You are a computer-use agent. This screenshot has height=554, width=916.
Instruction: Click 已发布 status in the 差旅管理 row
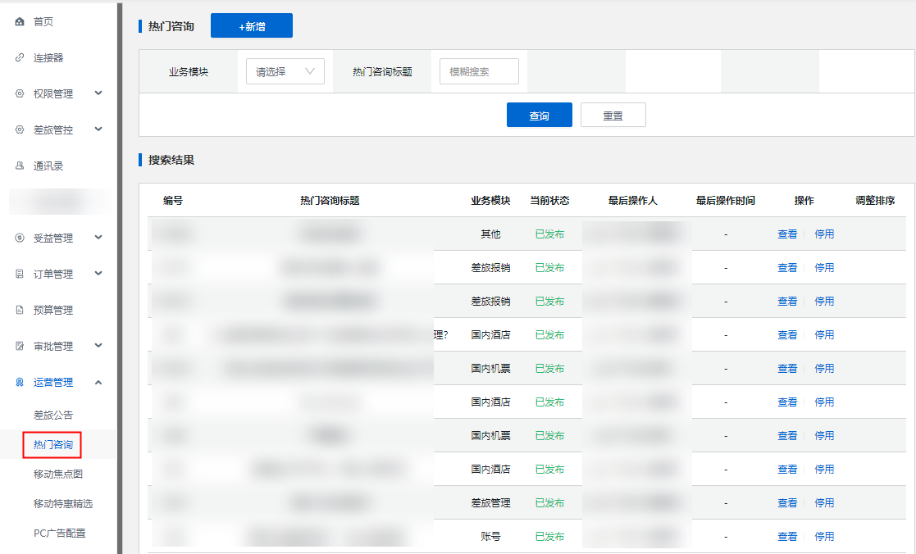coord(549,502)
